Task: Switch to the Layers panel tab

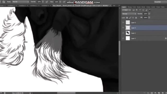Action: pos(124,7)
